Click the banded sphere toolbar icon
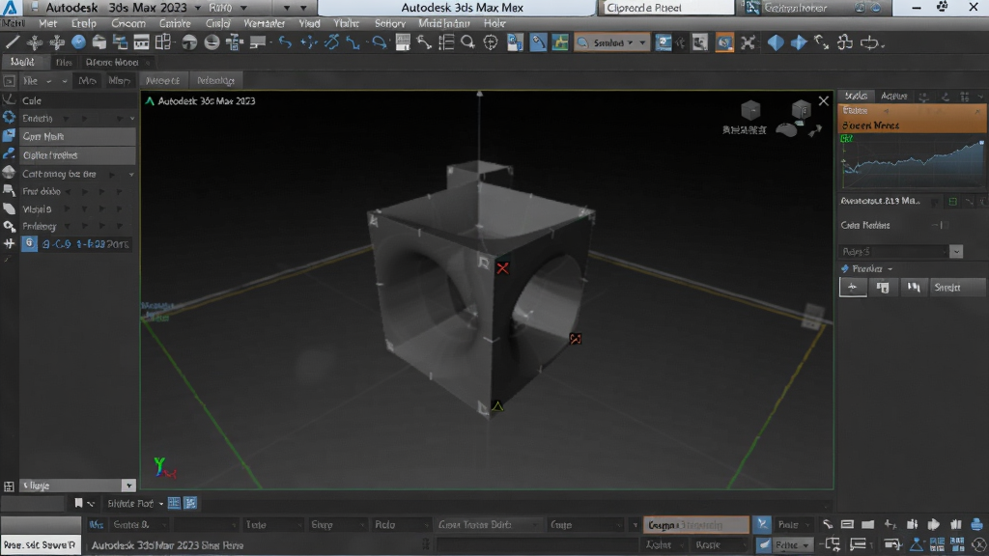The width and height of the screenshot is (989, 556). pos(212,42)
